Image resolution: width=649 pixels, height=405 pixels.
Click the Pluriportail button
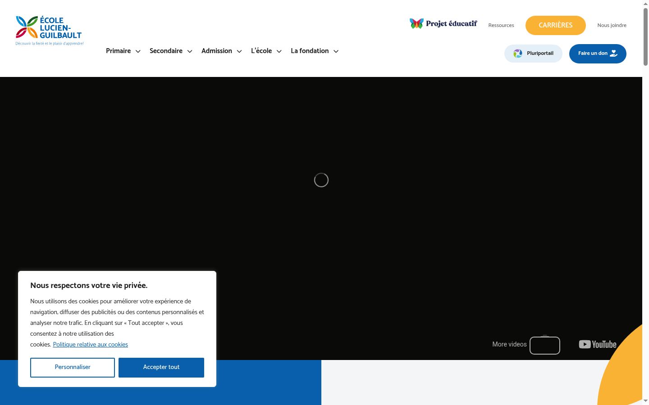(533, 54)
